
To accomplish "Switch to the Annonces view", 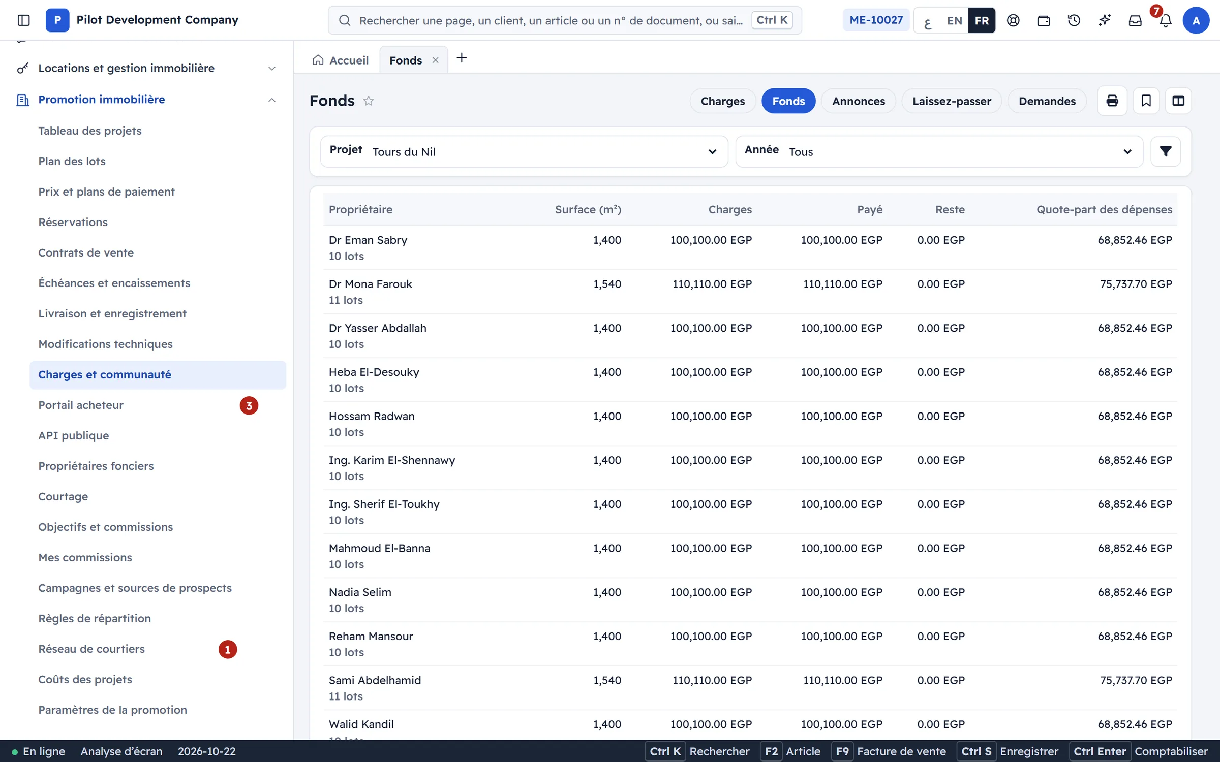I will (858, 101).
